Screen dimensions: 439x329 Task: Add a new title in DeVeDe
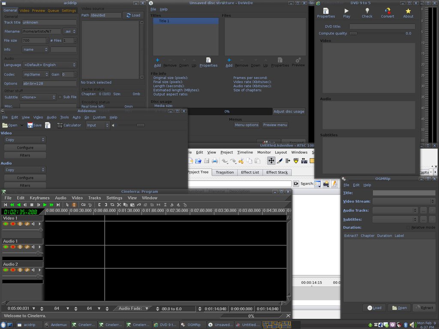[157, 63]
